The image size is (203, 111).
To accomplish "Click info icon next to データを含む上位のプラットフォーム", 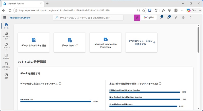I will (60, 83).
